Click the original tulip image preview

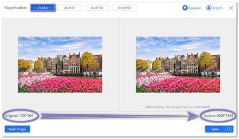coord(60,64)
